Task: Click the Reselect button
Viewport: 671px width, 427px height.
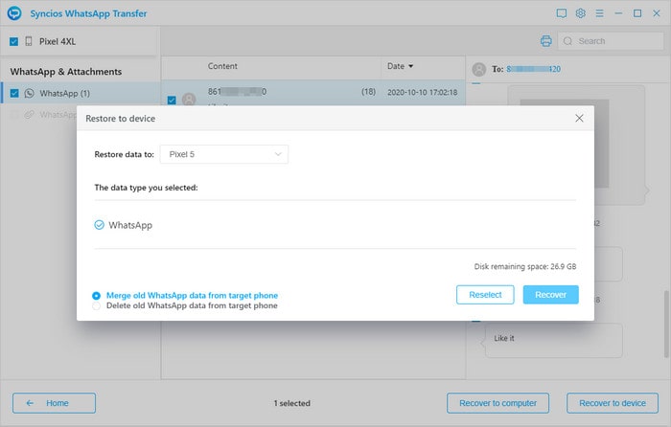Action: [x=485, y=295]
